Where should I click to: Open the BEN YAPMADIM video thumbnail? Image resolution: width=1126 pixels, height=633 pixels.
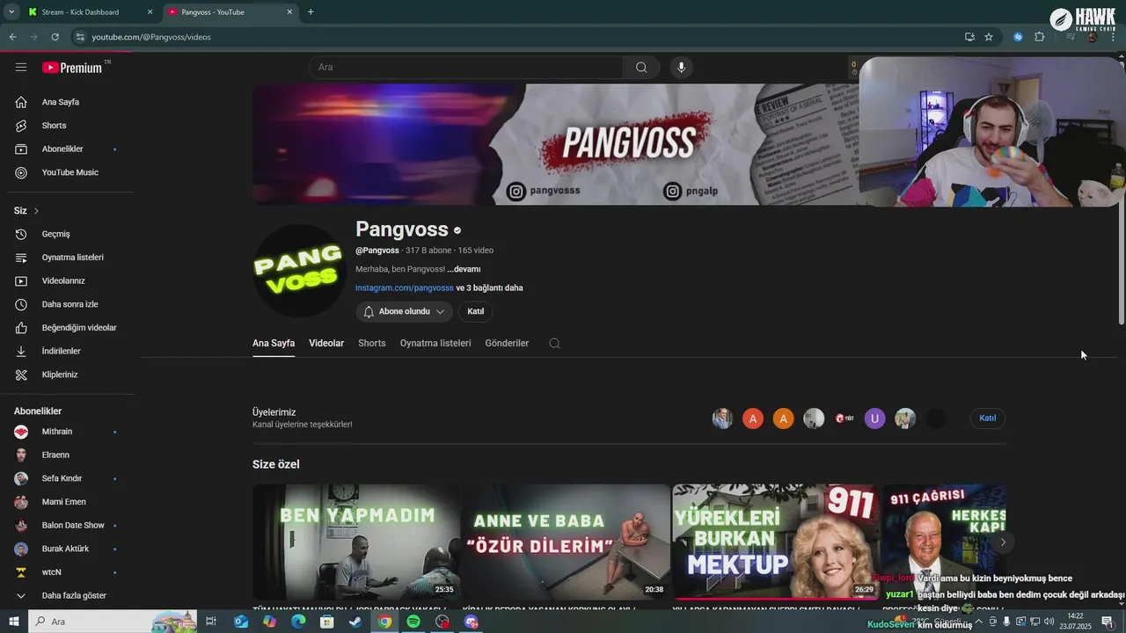(x=356, y=542)
